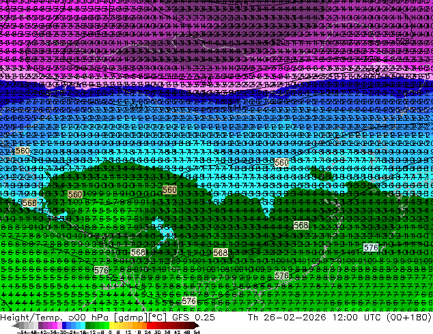Click the bright red 24 degree legend color
The width and height of the screenshot is (433, 334).
pos(149,325)
